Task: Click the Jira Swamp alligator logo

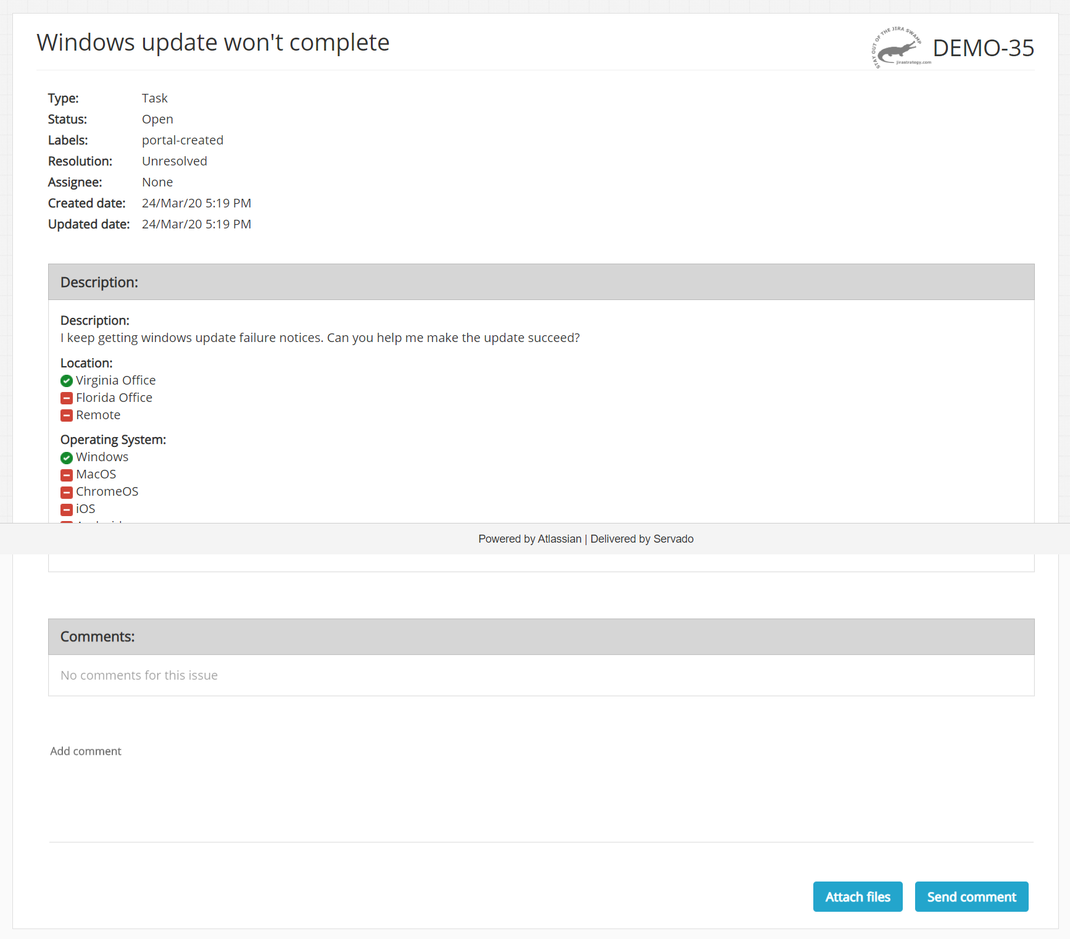Action: tap(898, 48)
